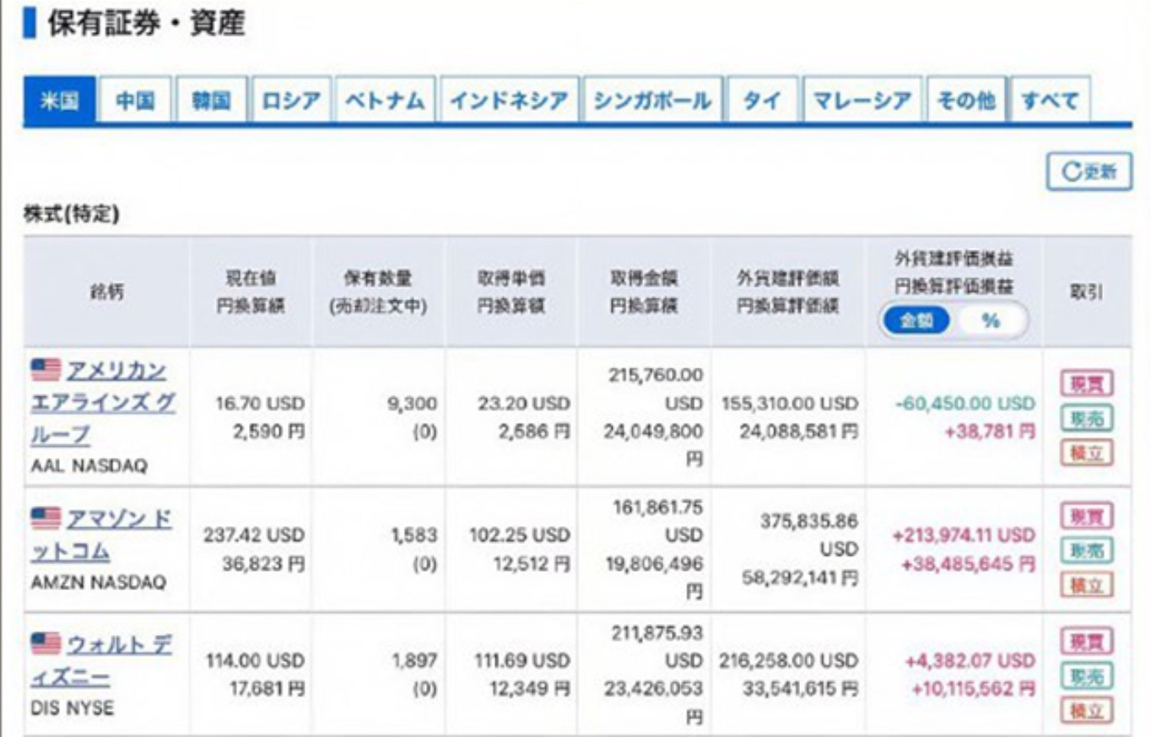The height and width of the screenshot is (737, 1151).
Task: Click the AAL NASDAQ ticker text
Action: click(89, 466)
